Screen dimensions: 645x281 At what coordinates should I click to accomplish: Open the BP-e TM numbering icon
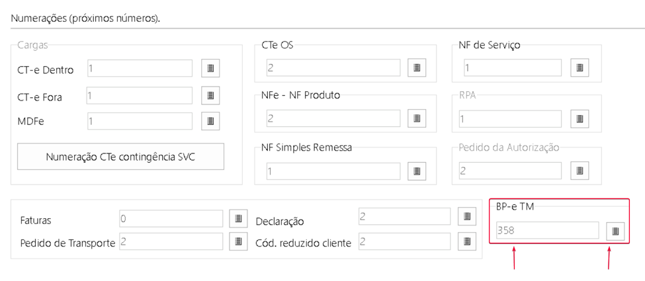[615, 231]
